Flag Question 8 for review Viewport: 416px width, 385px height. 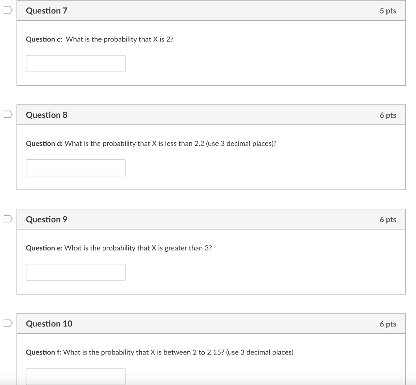coord(8,114)
